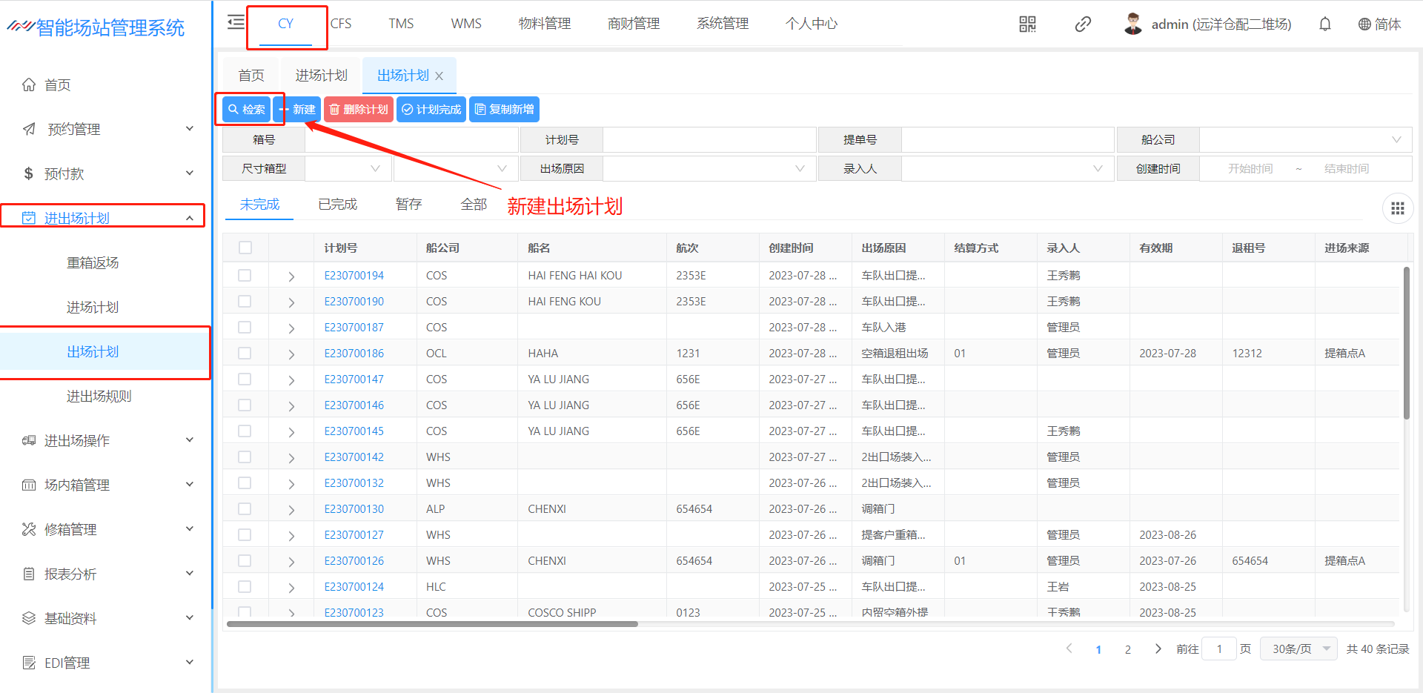Click the 首页 home icon in sidebar
This screenshot has width=1423, height=693.
pyautogui.click(x=29, y=85)
